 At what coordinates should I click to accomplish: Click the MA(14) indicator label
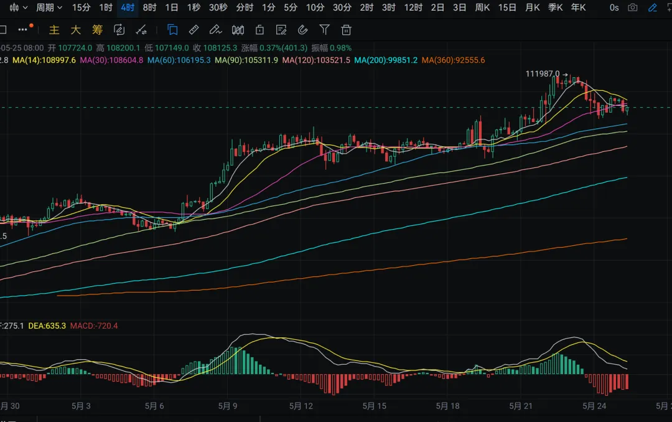(44, 60)
